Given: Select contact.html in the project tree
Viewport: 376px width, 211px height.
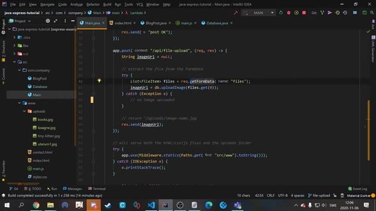Looking at the screenshot, I should pos(40,152).
